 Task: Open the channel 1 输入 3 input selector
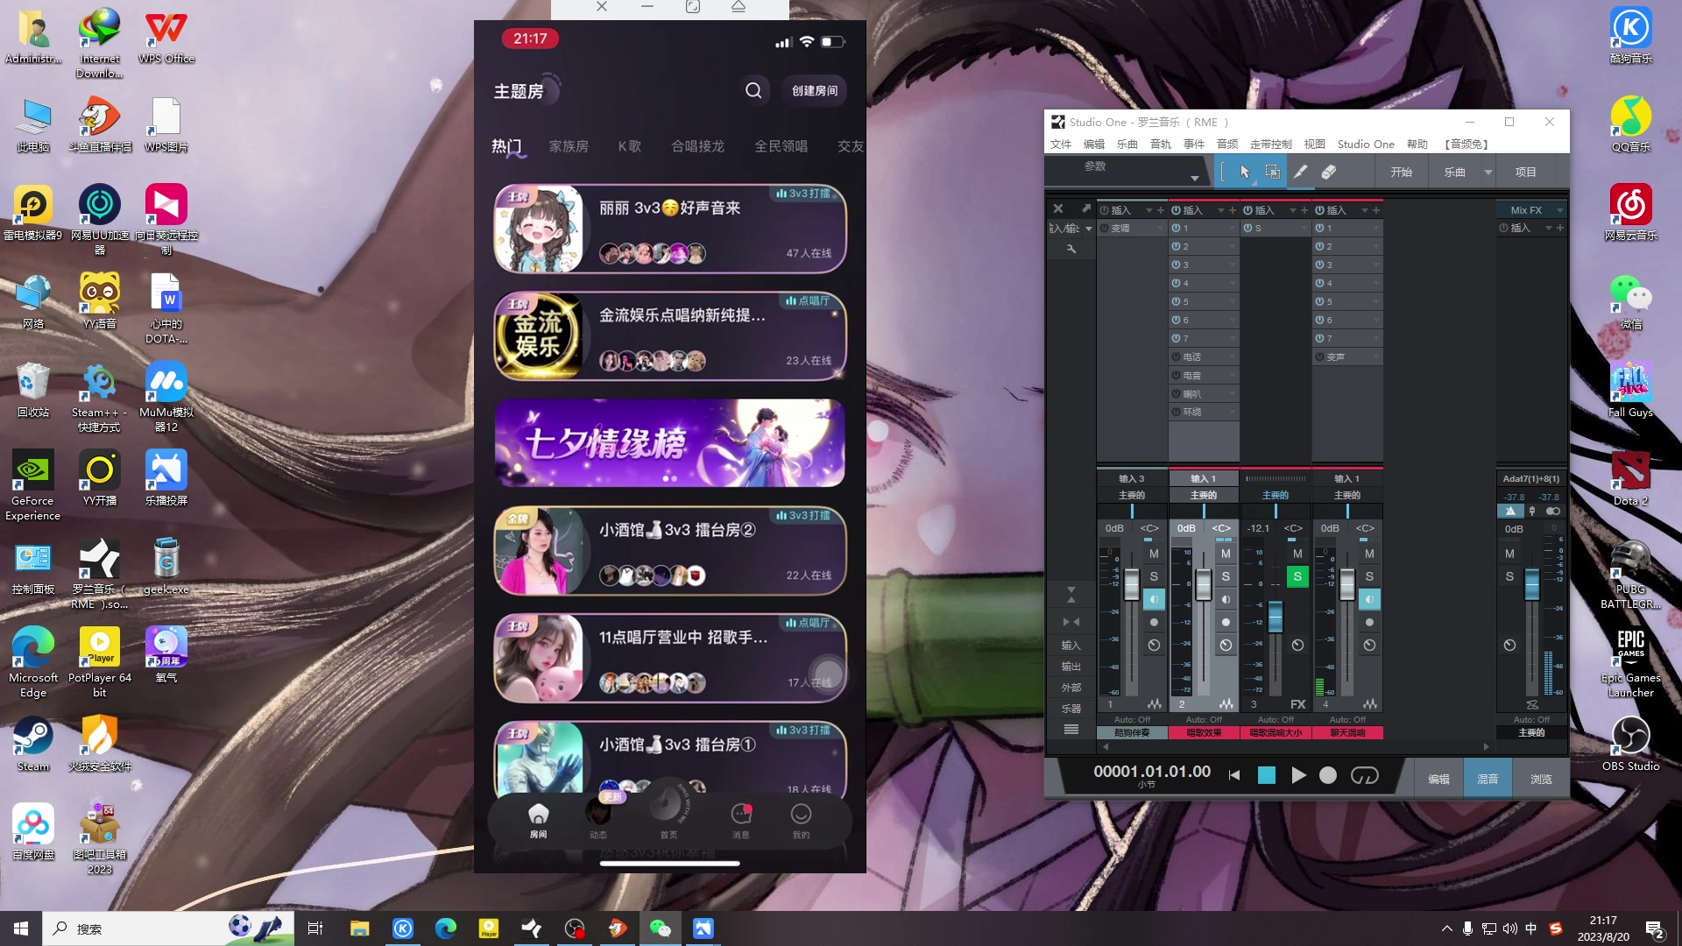coord(1131,478)
